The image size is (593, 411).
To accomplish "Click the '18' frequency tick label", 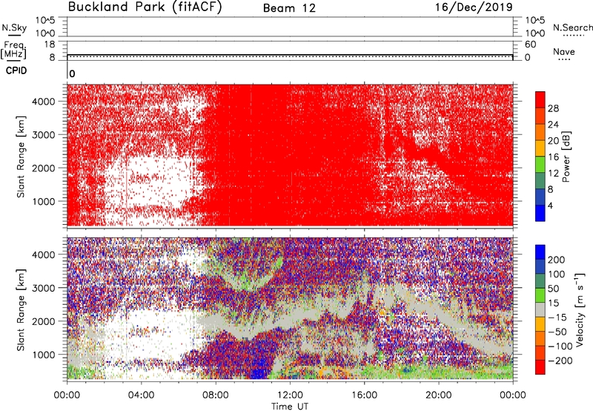I will click(x=50, y=45).
